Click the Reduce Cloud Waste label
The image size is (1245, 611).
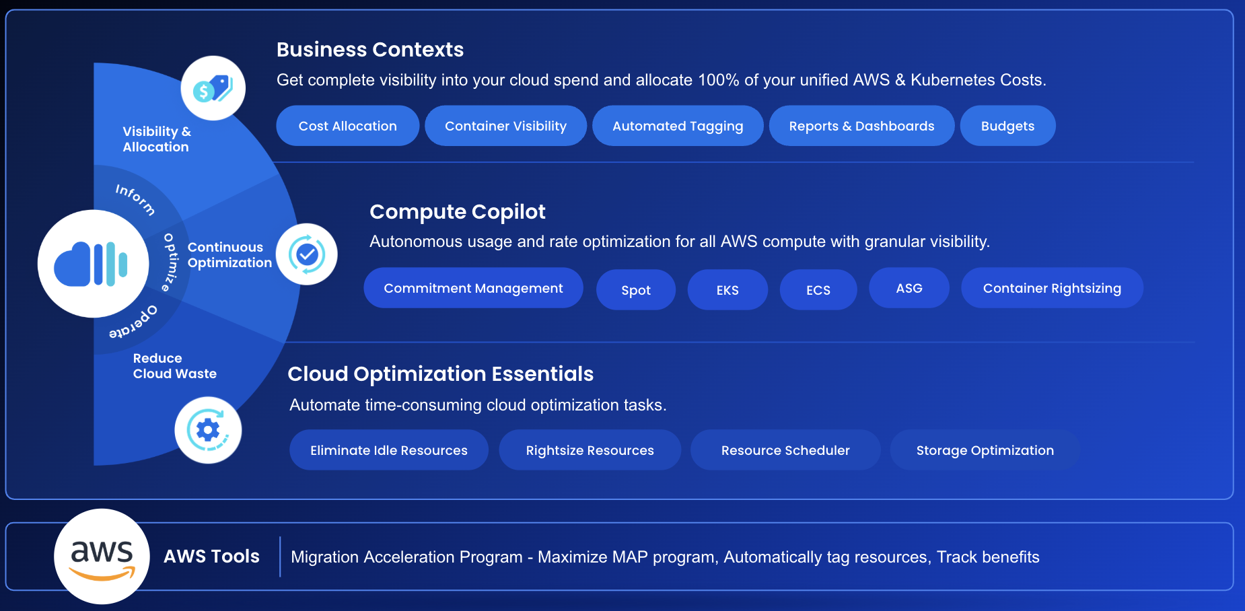175,366
